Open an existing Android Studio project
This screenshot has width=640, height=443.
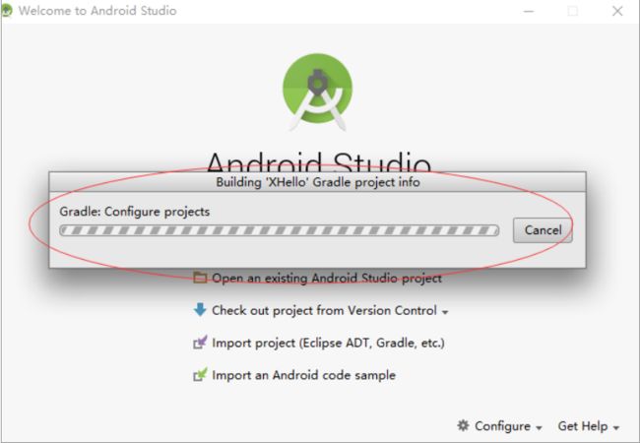click(x=327, y=279)
